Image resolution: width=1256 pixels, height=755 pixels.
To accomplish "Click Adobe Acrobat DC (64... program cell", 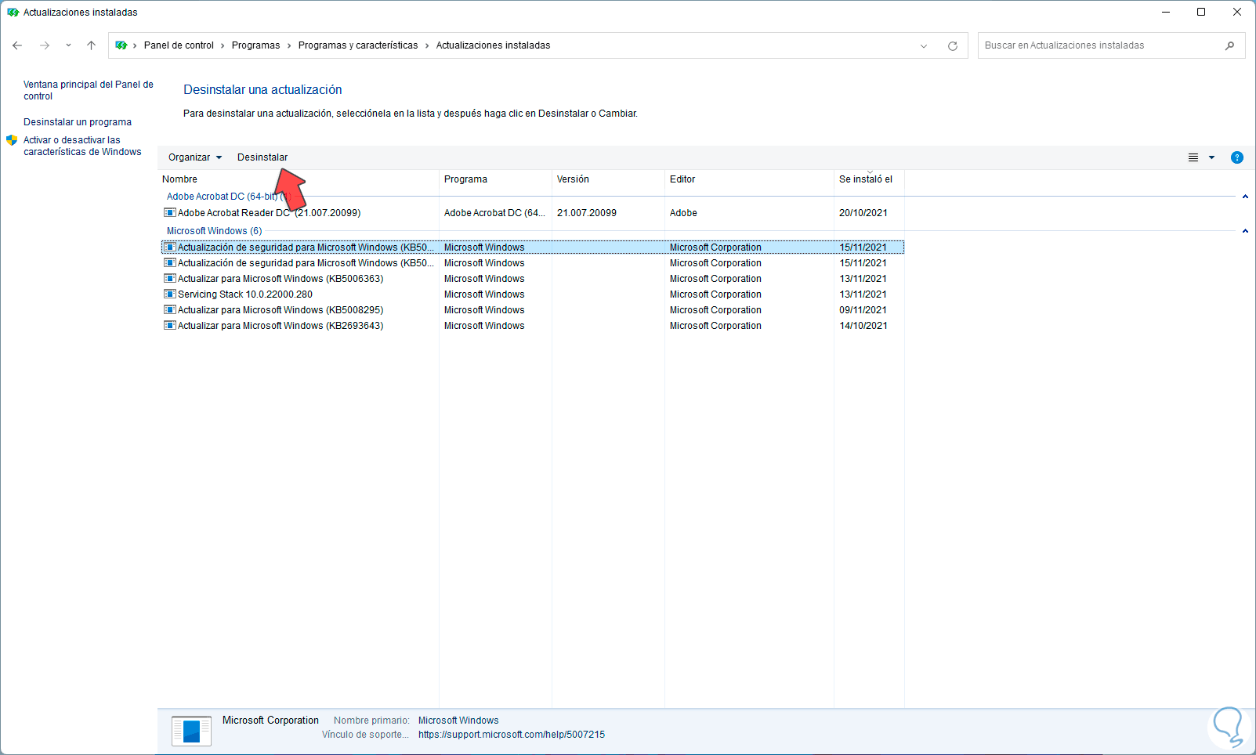I will click(494, 213).
